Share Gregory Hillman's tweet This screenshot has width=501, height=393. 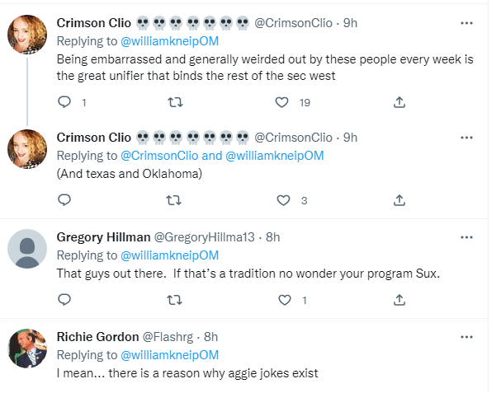(x=399, y=301)
